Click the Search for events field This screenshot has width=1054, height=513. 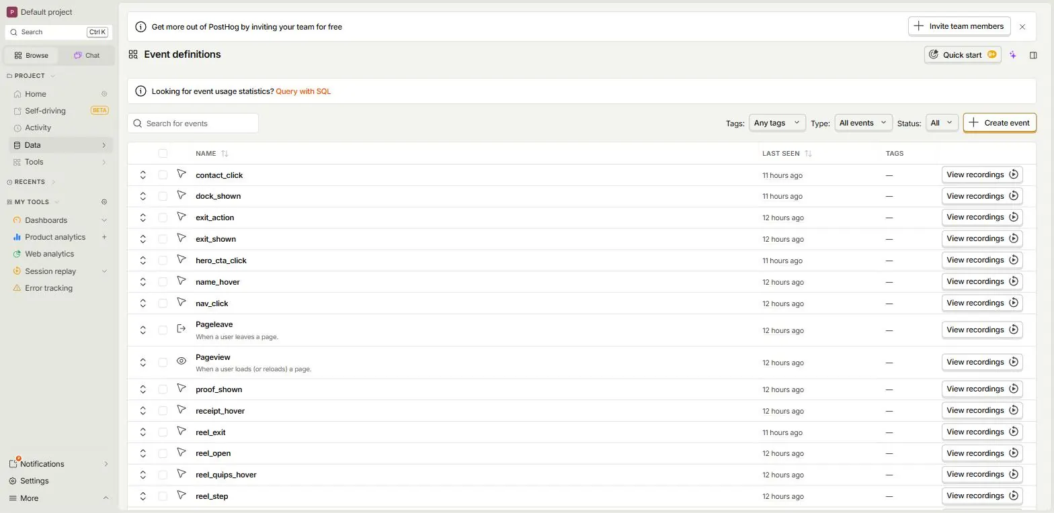click(193, 124)
